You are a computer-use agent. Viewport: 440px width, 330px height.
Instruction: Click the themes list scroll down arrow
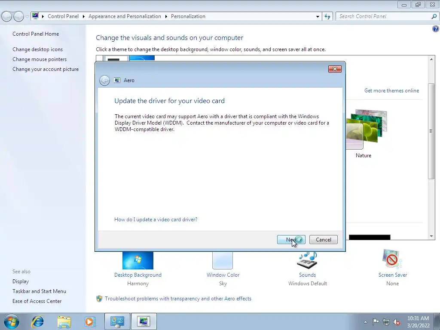431,236
